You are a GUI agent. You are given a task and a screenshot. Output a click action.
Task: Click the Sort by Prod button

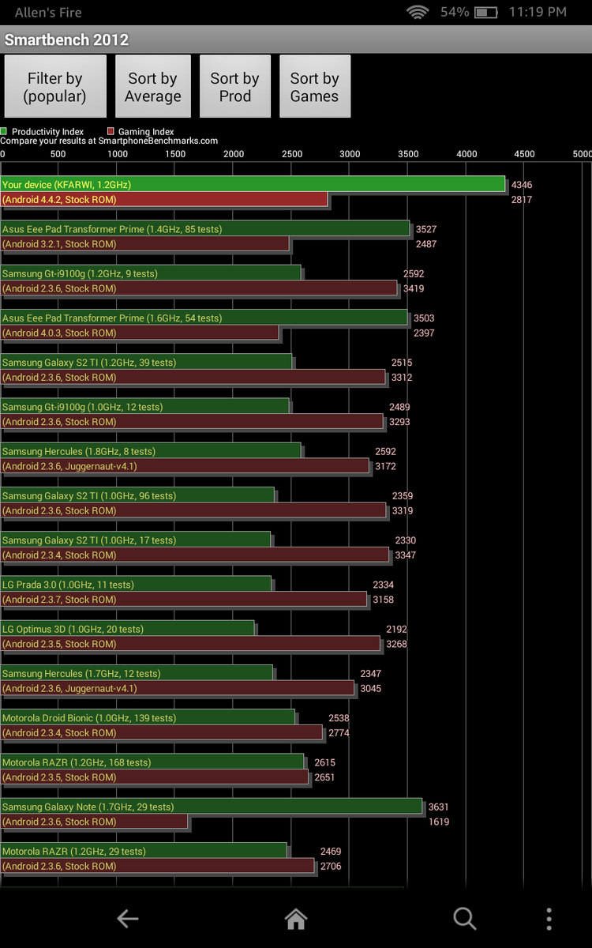click(x=235, y=87)
